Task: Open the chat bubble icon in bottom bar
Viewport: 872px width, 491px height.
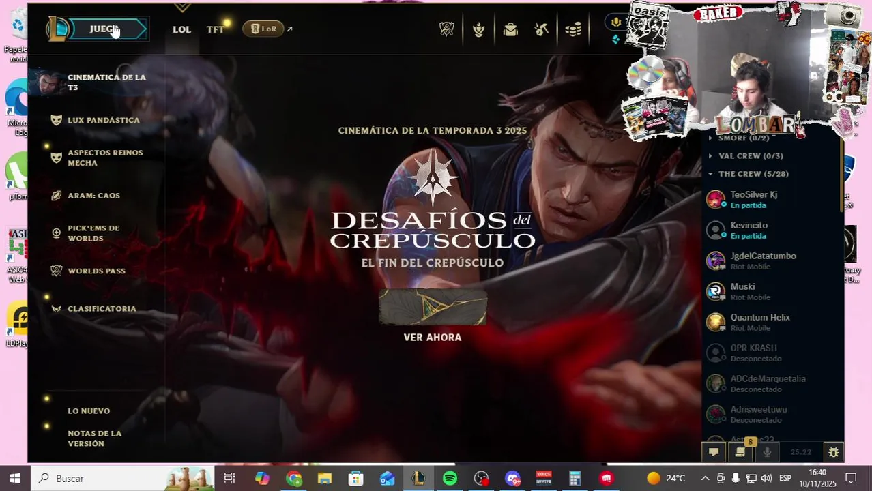Action: 714,451
